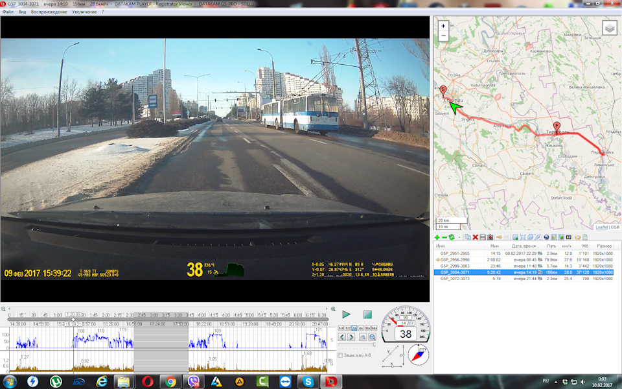622x389 pixels.
Task: Open Google Chrome from the taskbar
Action: pyautogui.click(x=170, y=382)
